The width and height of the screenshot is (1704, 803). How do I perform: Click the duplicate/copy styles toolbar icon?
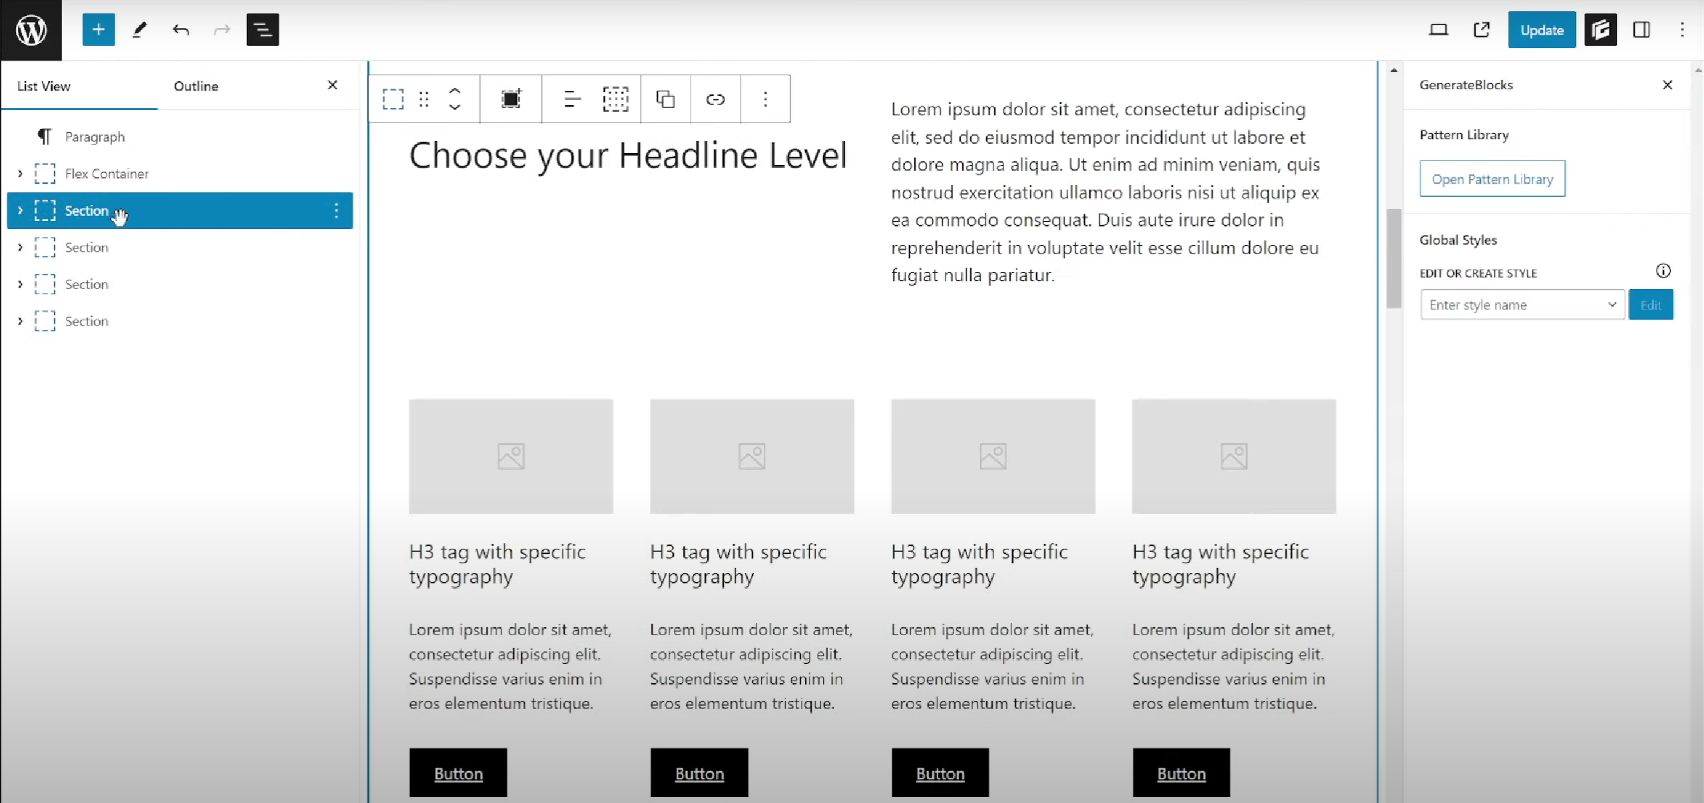pos(665,99)
